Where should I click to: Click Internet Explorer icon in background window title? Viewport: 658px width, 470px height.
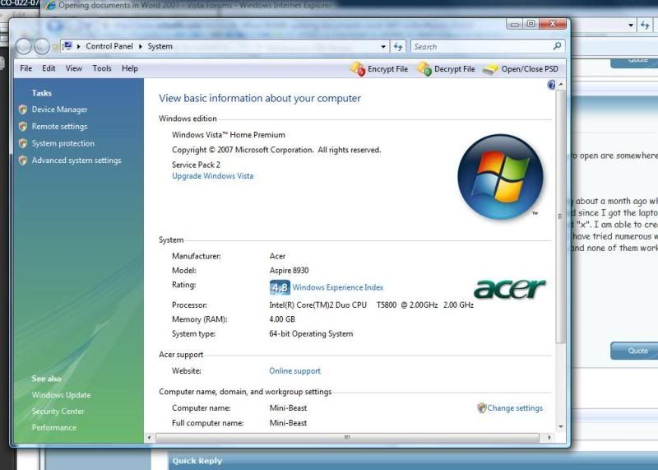pyautogui.click(x=50, y=6)
